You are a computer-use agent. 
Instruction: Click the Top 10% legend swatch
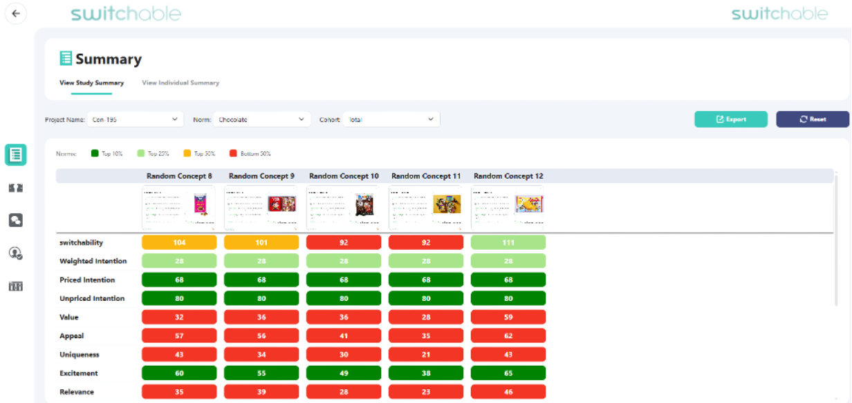(x=95, y=153)
